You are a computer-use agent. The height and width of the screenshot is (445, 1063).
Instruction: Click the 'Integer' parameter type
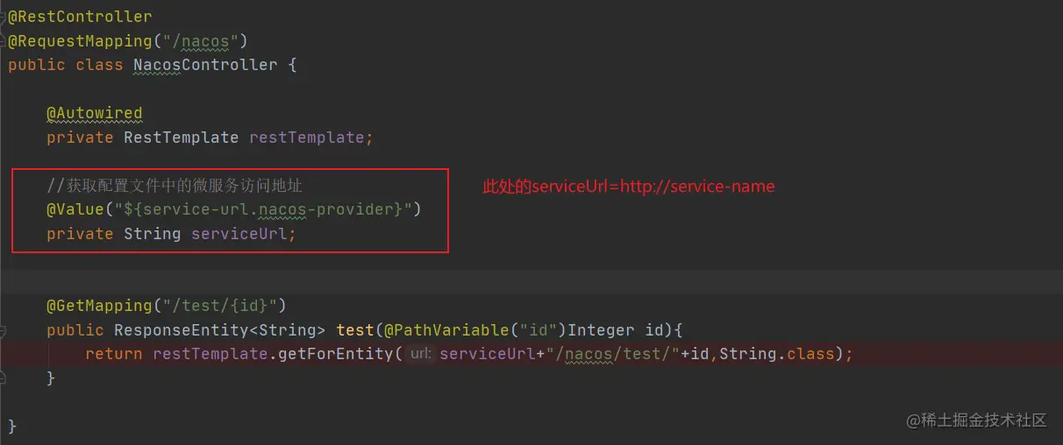tap(601, 330)
